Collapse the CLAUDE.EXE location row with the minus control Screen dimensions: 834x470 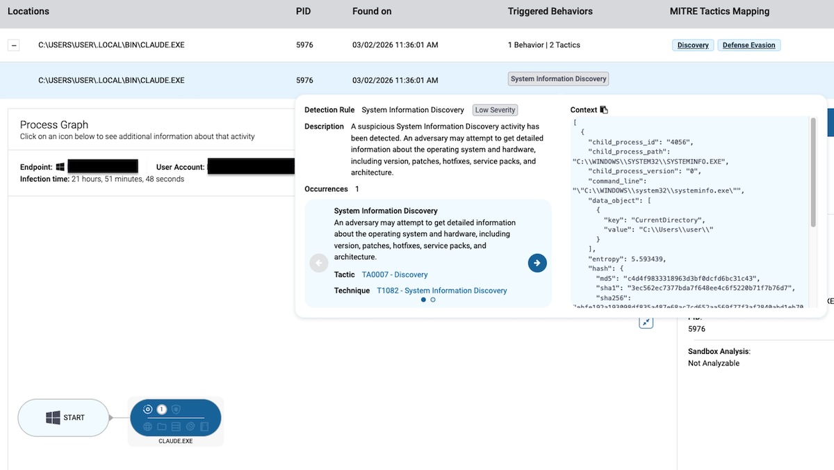pyautogui.click(x=13, y=44)
